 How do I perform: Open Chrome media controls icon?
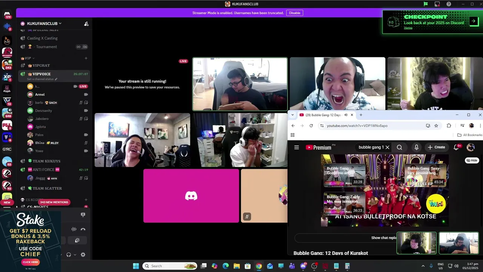coord(462,126)
